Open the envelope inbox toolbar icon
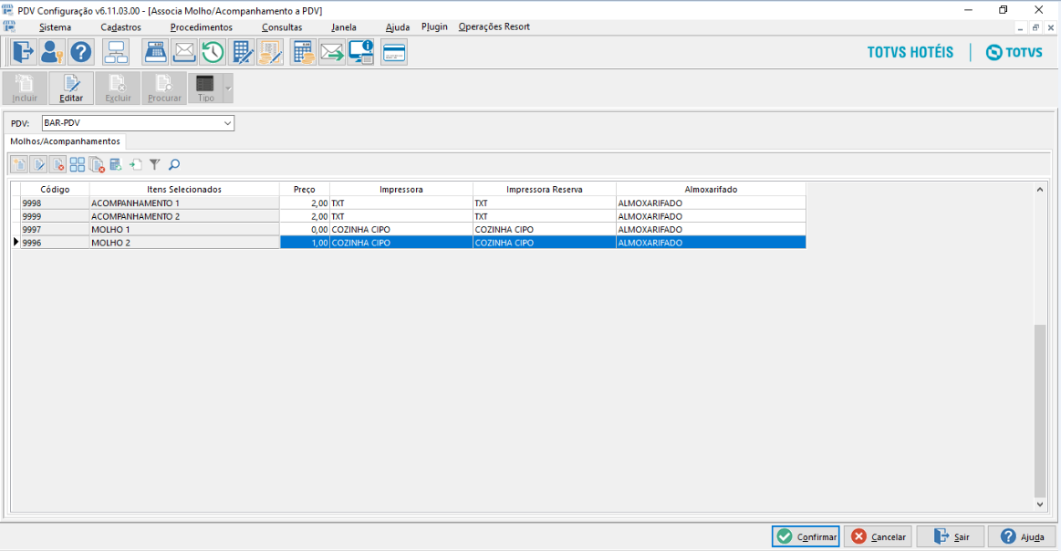 [184, 52]
